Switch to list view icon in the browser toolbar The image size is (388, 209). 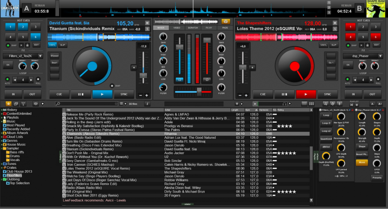click(305, 104)
